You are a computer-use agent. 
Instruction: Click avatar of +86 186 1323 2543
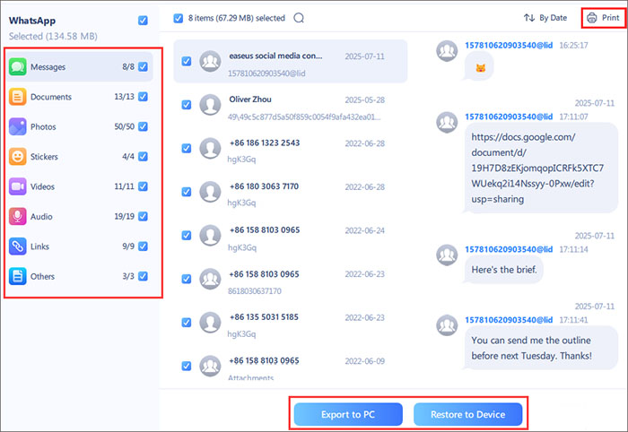coord(210,149)
